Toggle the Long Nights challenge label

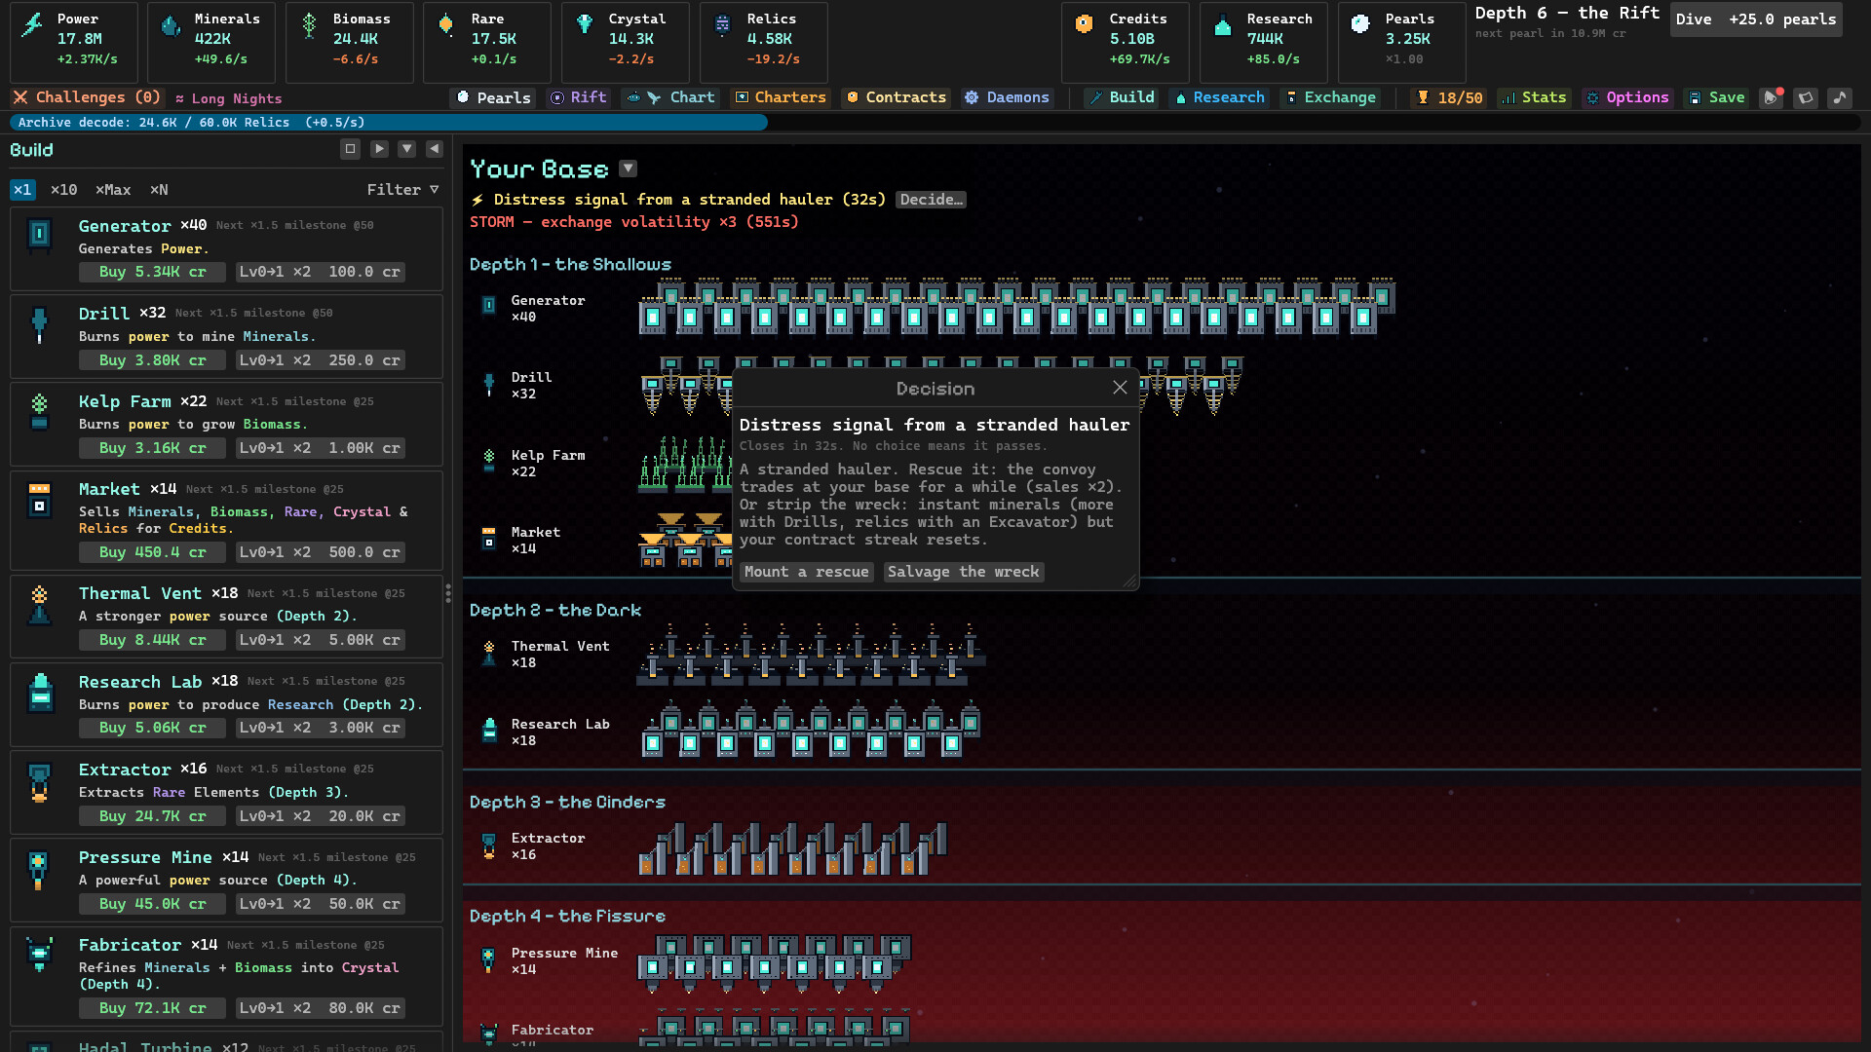point(229,98)
